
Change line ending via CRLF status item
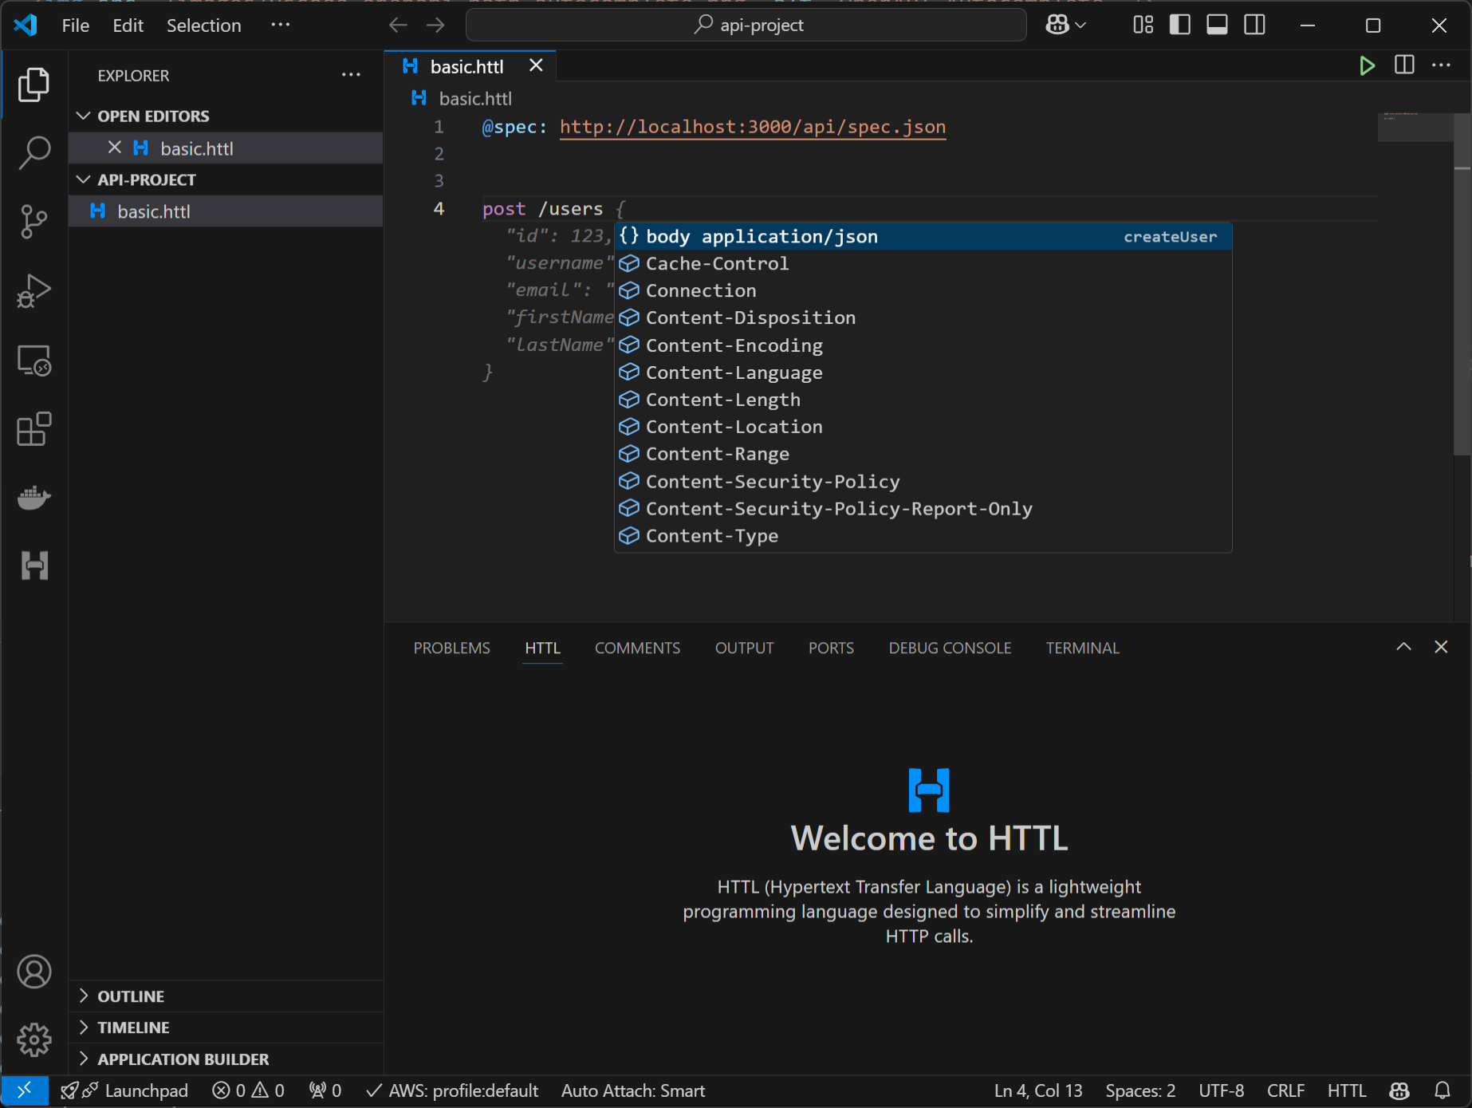click(1285, 1090)
